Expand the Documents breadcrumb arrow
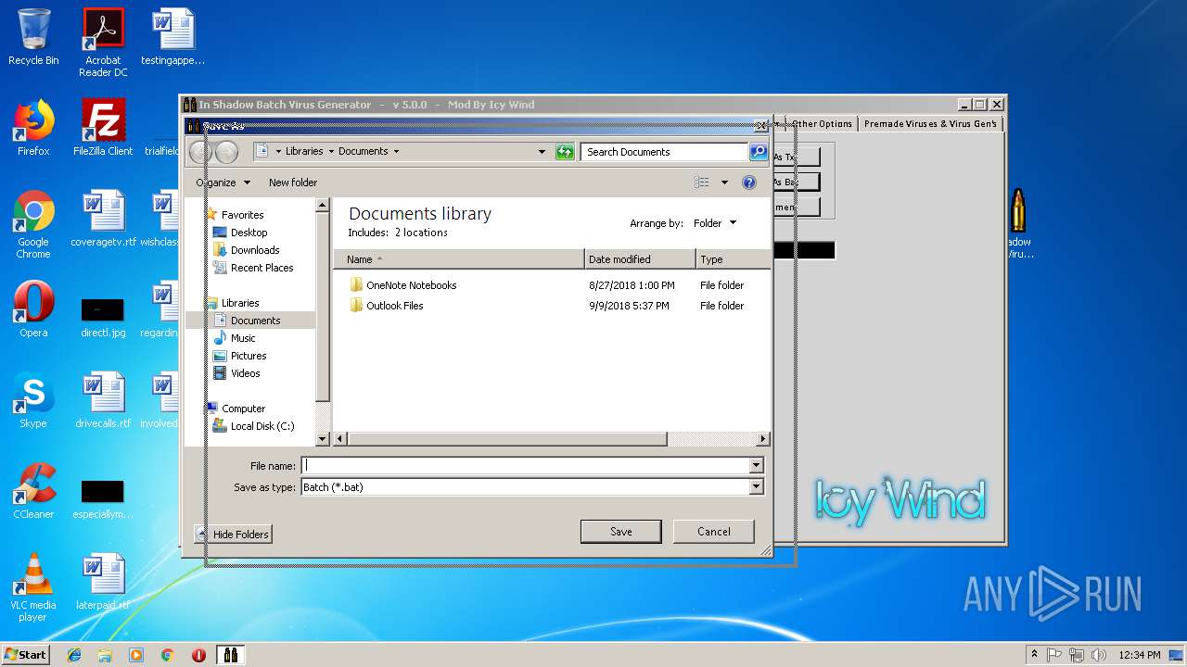The height and width of the screenshot is (667, 1187). click(396, 152)
